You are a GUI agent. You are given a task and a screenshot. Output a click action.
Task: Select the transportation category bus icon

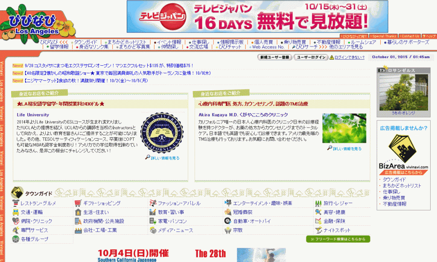16,212
